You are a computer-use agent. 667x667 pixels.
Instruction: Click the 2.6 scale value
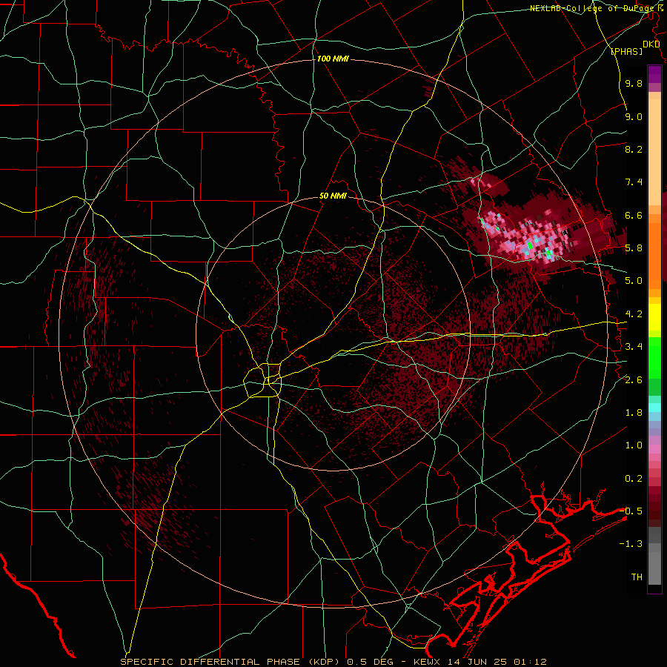(634, 380)
